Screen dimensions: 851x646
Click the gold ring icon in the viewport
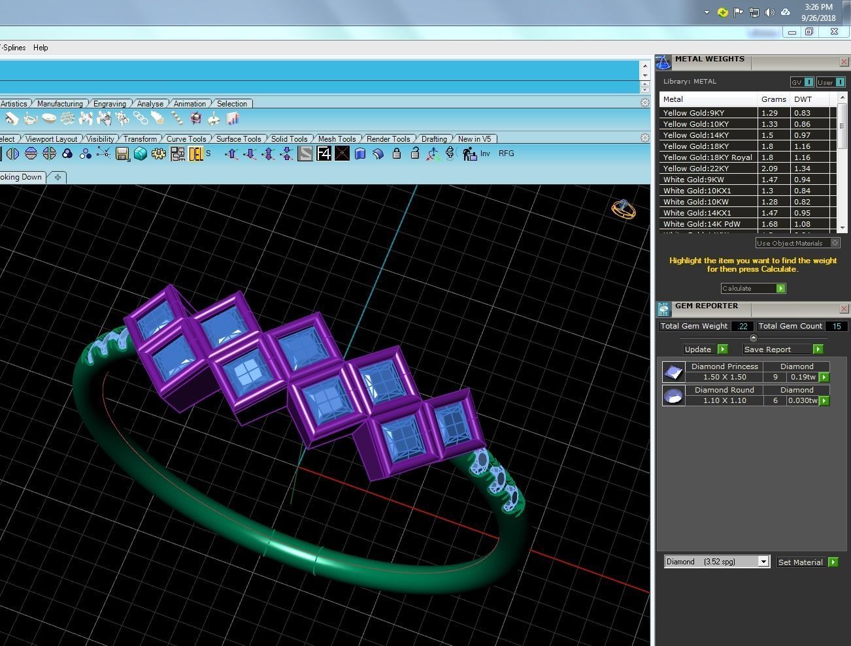click(x=623, y=209)
